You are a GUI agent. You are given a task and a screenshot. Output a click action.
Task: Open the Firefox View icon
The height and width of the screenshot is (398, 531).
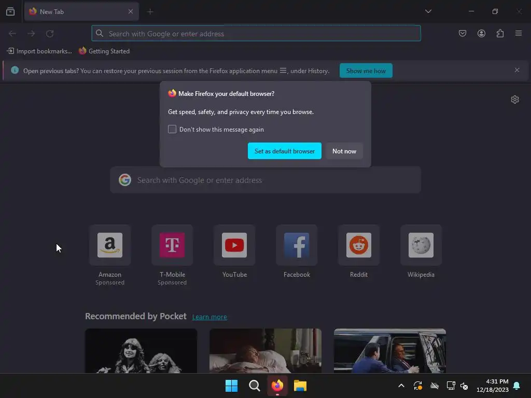tap(10, 11)
